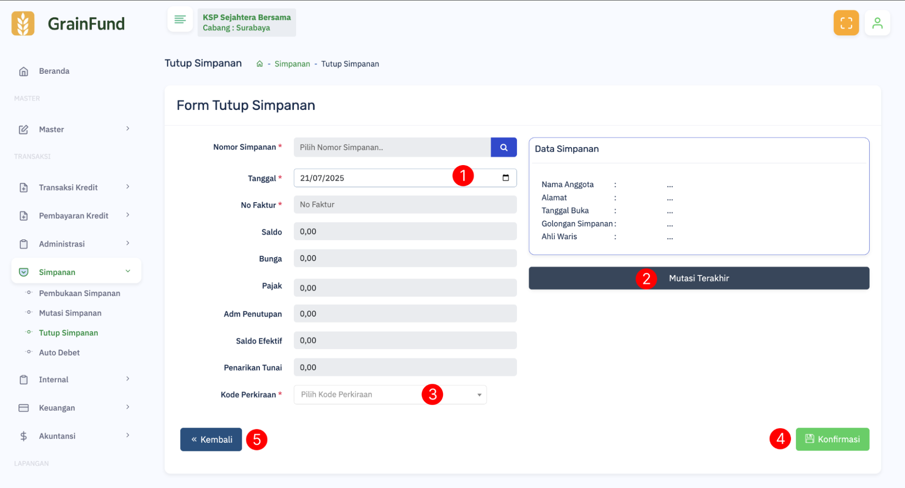Open the user profile icon

[x=877, y=23]
